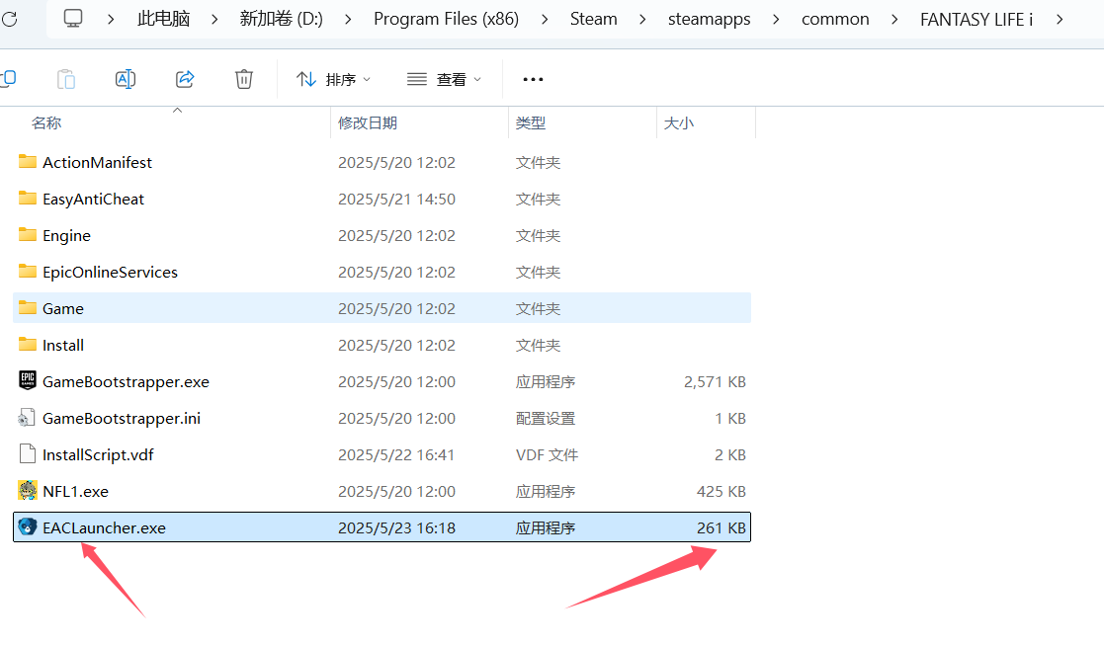Click the Install folder icon
The image size is (1104, 646).
(x=28, y=345)
